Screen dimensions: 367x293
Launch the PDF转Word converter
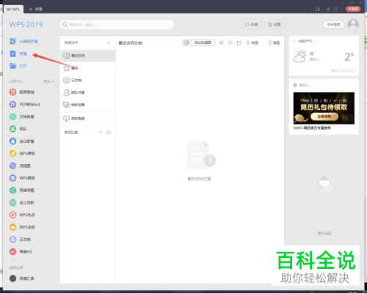24,104
